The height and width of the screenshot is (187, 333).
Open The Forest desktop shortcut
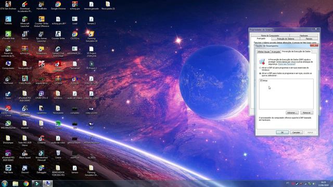(8, 80)
